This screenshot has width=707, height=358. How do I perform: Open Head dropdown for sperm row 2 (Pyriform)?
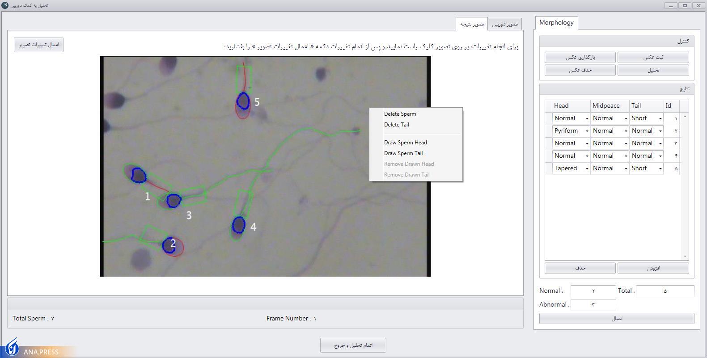(587, 131)
